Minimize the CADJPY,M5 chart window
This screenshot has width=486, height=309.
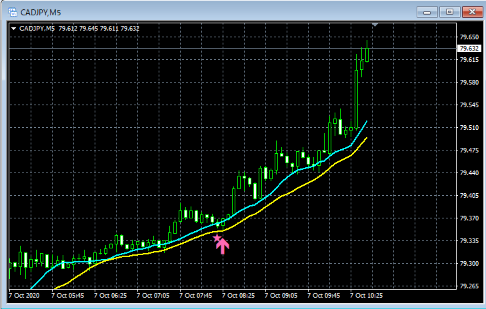[x=427, y=12]
